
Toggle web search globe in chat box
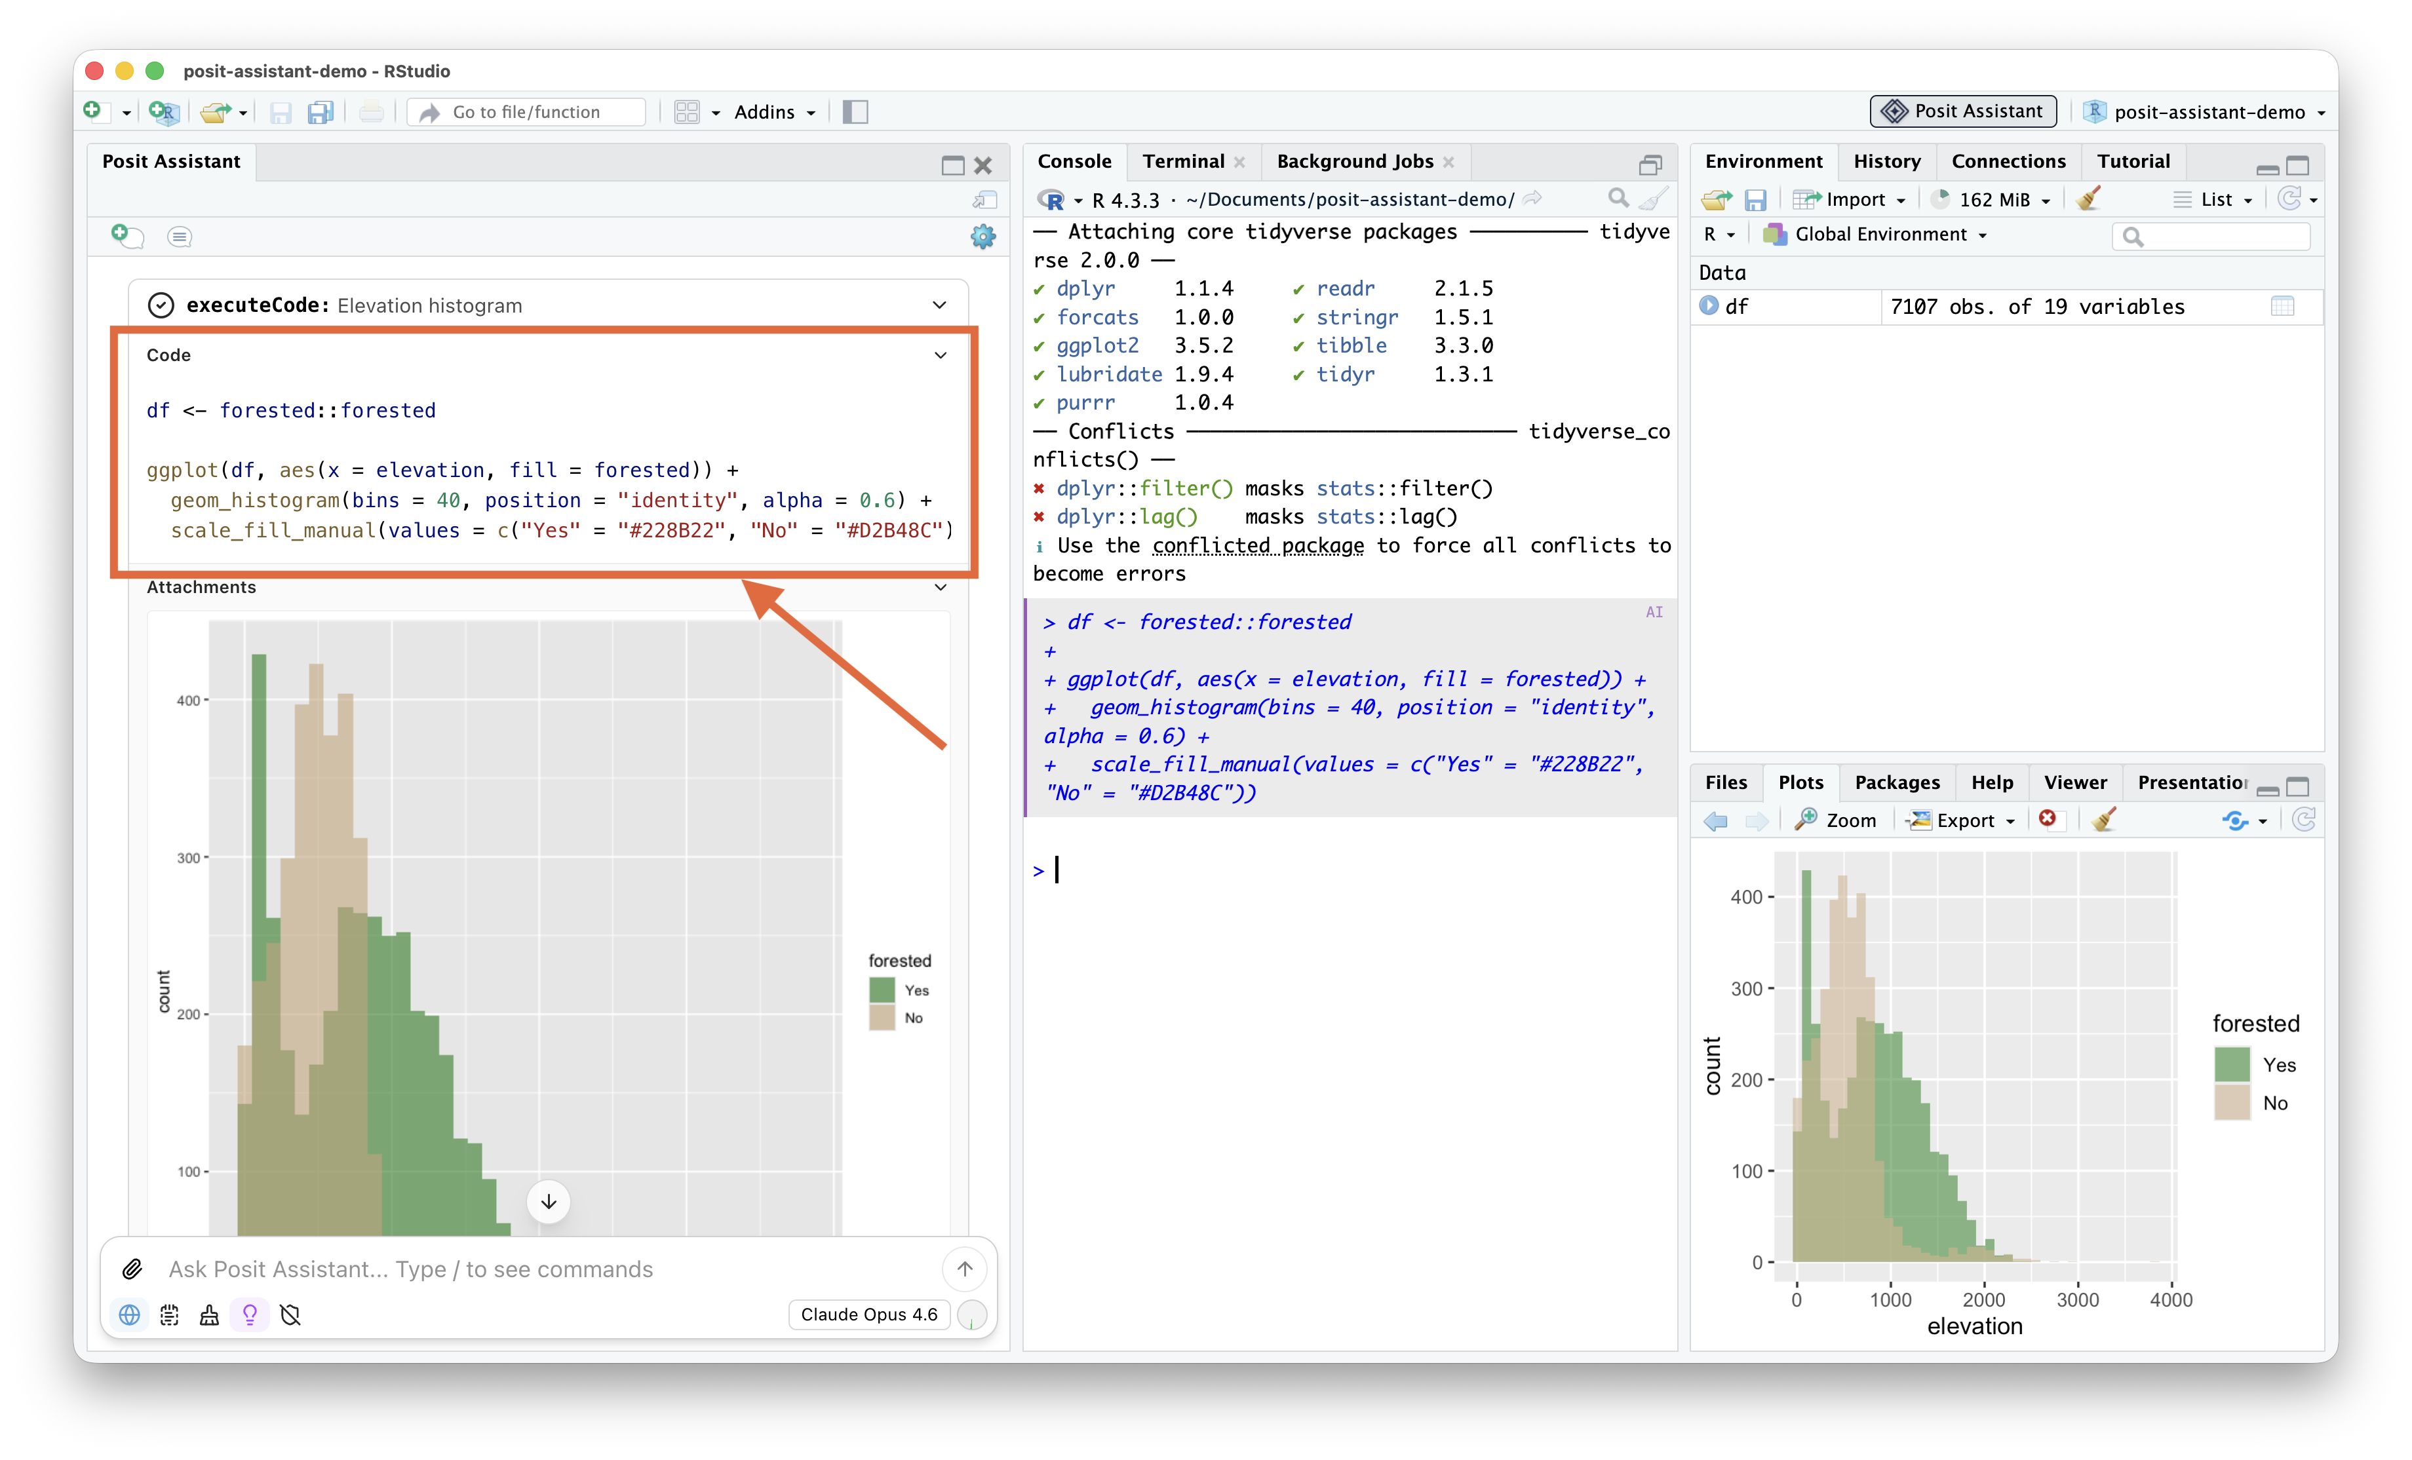pyautogui.click(x=128, y=1314)
